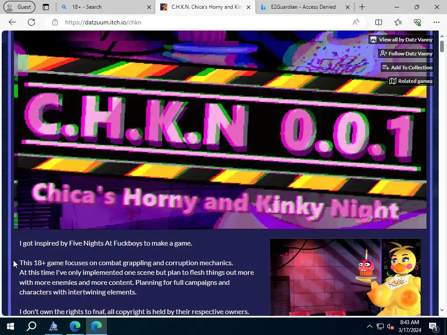The height and width of the screenshot is (335, 447).
Task: Open the Favorites star menu
Action: (x=398, y=22)
